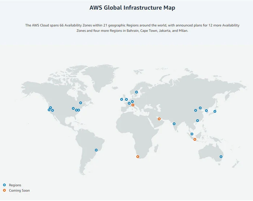Select the orange Bahrain coming-soon marker

[159, 119]
